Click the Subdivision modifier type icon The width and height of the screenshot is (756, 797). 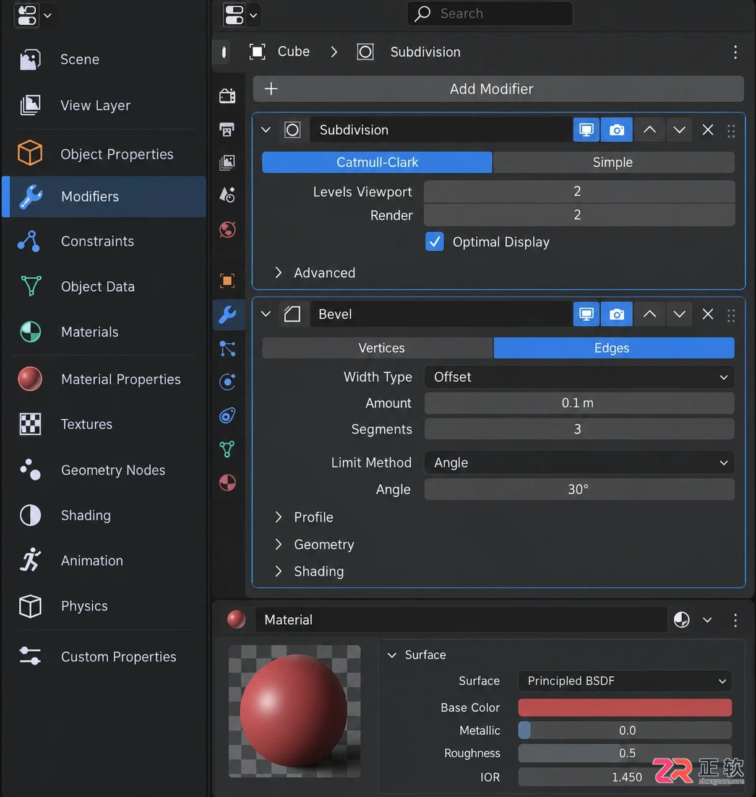tap(292, 130)
